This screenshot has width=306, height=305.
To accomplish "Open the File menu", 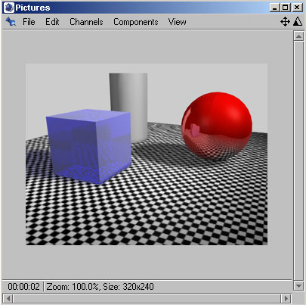I will (x=29, y=22).
